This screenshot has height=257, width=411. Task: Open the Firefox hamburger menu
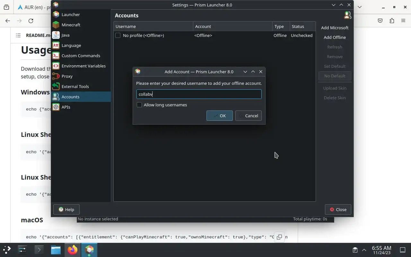point(403,21)
